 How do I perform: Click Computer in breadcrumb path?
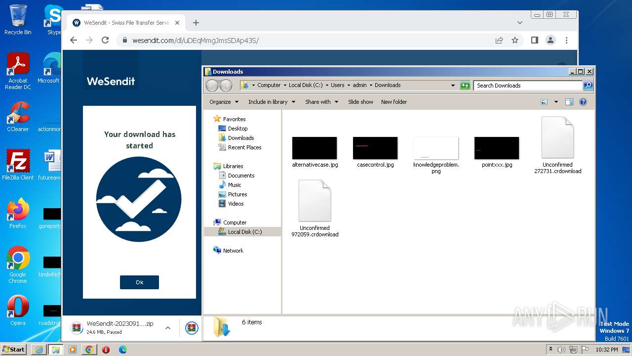click(269, 85)
